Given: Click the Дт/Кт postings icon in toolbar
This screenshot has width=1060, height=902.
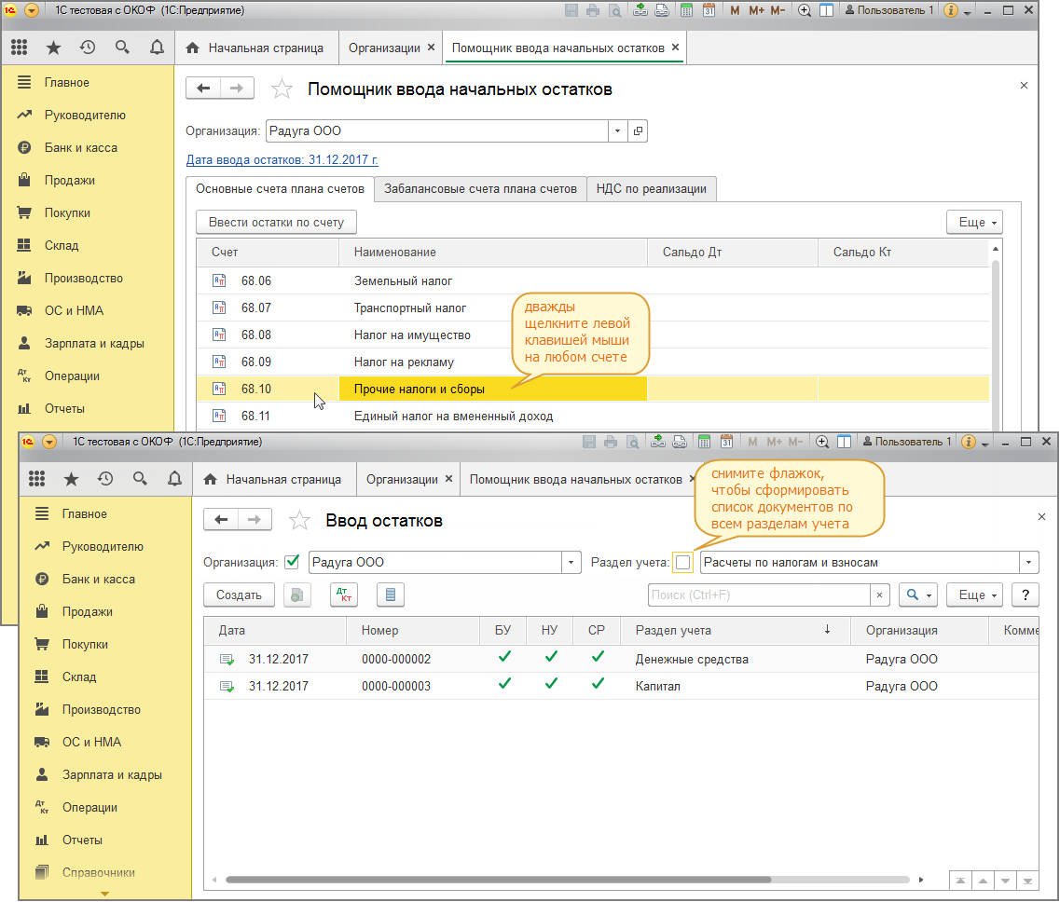Looking at the screenshot, I should pos(344,595).
